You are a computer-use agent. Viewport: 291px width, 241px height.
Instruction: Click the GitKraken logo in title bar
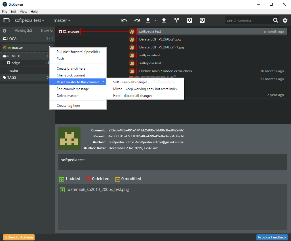(x=5, y=4)
